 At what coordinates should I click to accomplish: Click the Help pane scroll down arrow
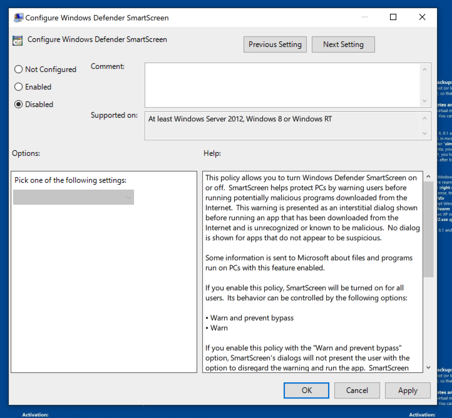coord(428,367)
